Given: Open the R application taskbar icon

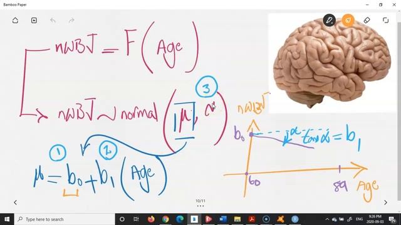Looking at the screenshot, I should (x=295, y=219).
